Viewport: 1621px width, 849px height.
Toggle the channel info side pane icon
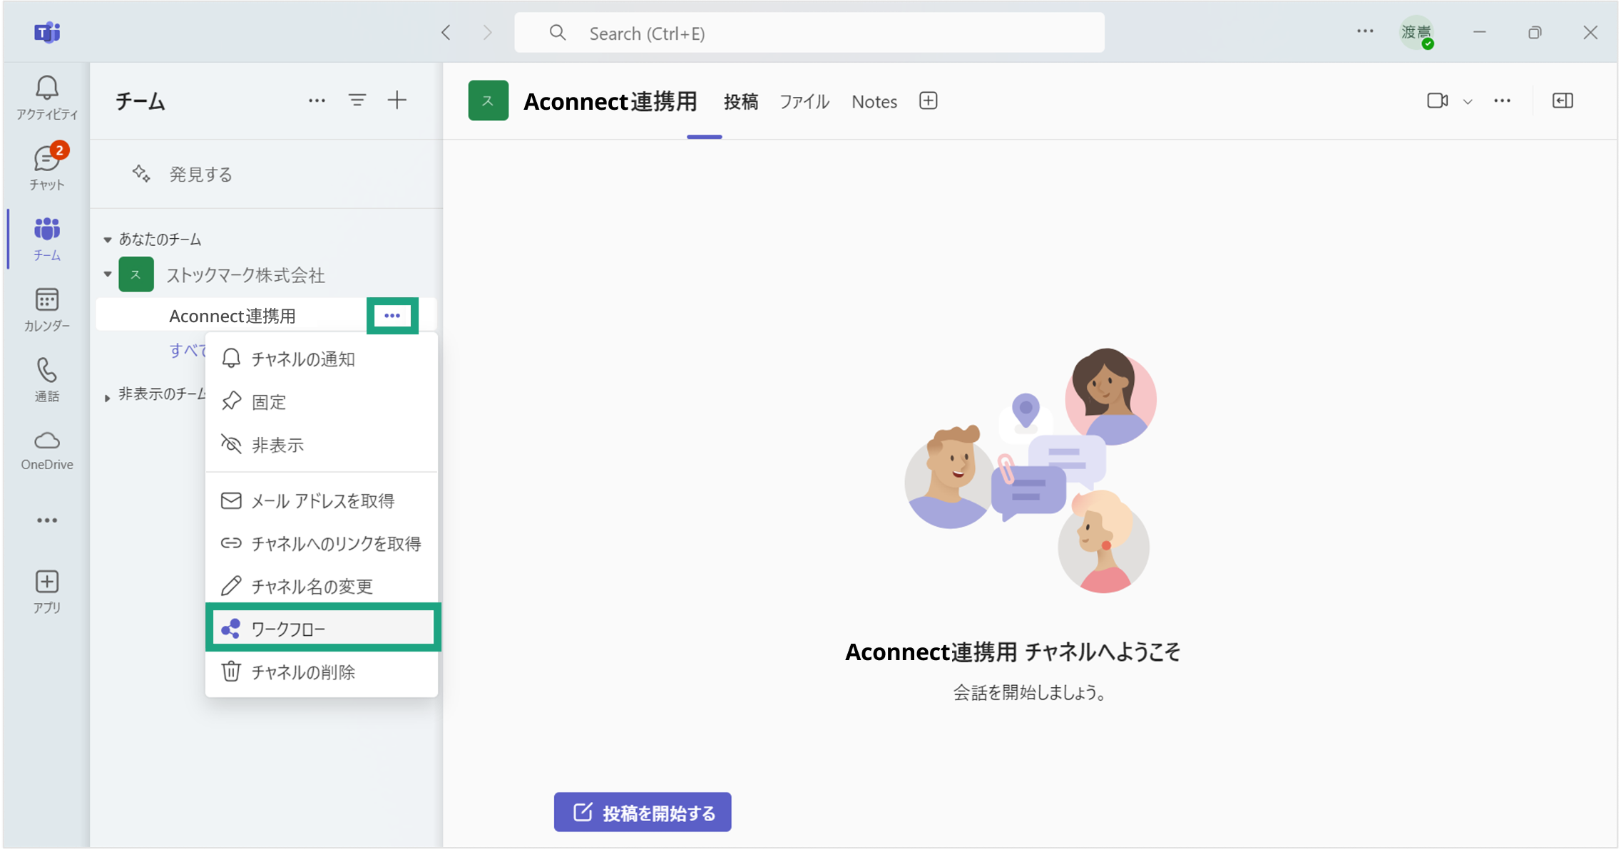1563,101
